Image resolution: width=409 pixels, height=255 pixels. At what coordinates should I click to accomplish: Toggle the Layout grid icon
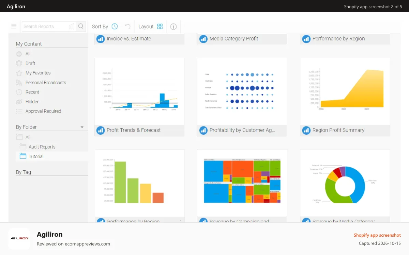coord(160,26)
